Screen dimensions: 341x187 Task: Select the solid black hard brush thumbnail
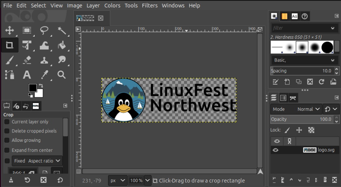click(x=327, y=47)
